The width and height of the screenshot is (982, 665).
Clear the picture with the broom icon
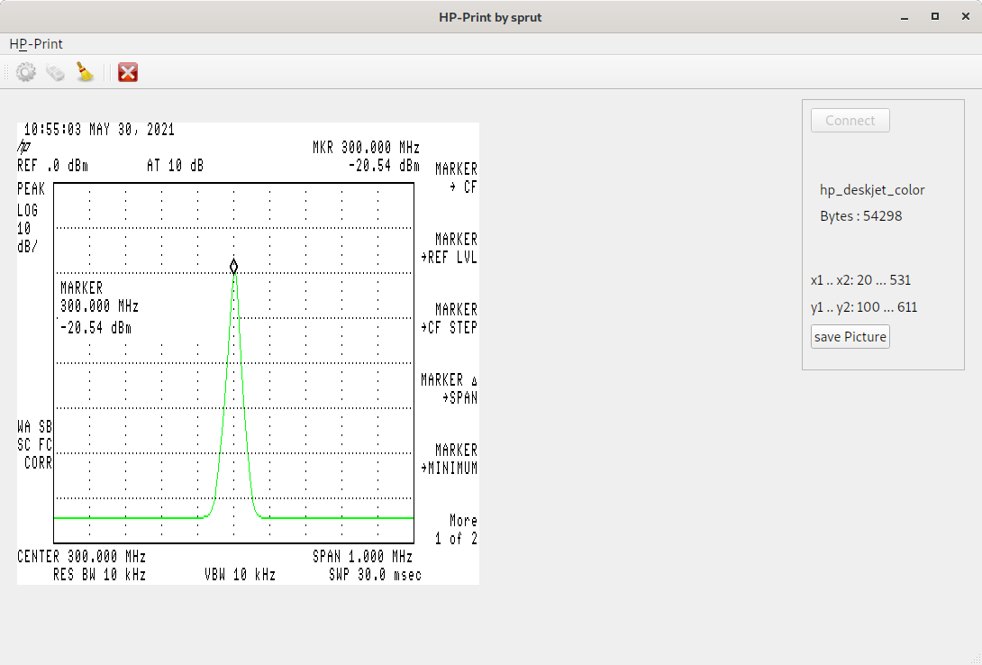(x=86, y=72)
